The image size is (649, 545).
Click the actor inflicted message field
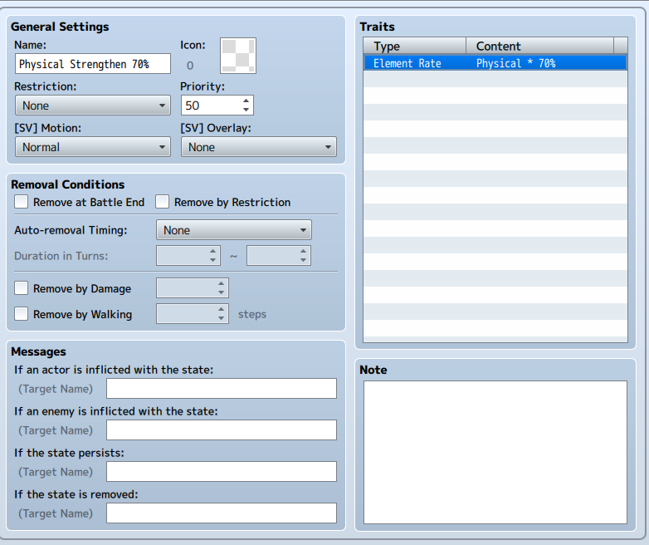(222, 388)
